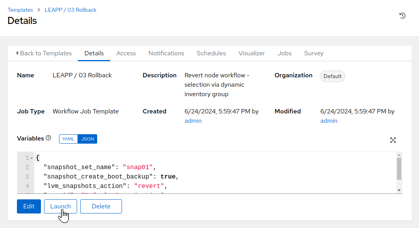Click the variables editor scrollbar thumb
This screenshot has width=419, height=228.
tap(399, 169)
